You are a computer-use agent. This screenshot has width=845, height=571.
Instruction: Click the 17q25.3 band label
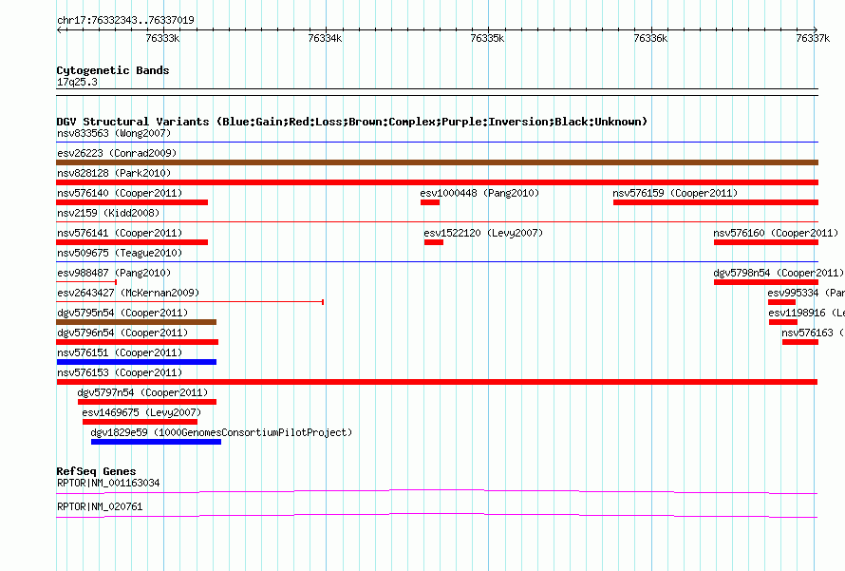(77, 82)
